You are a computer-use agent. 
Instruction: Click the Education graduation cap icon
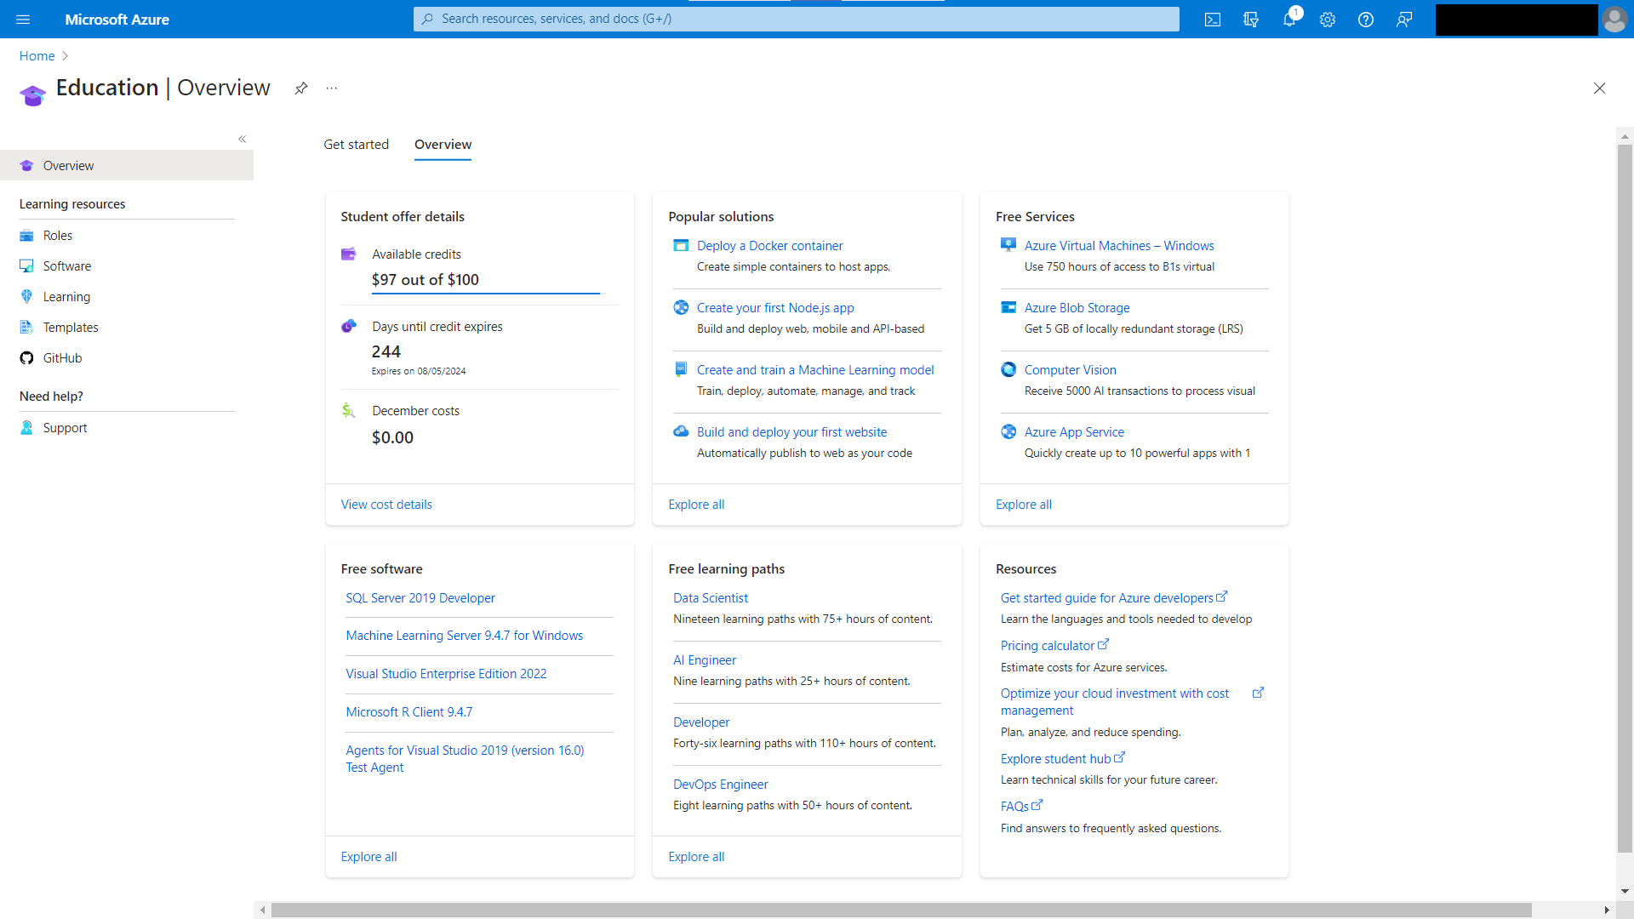tap(33, 94)
